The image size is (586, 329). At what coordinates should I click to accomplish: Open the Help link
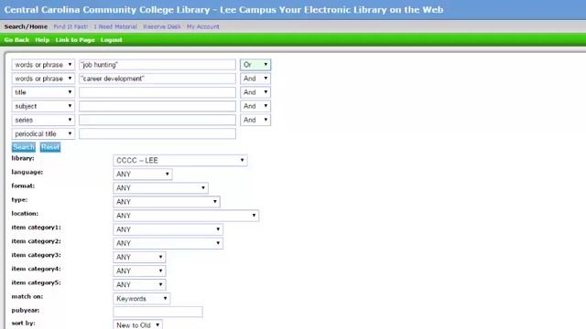tap(42, 40)
